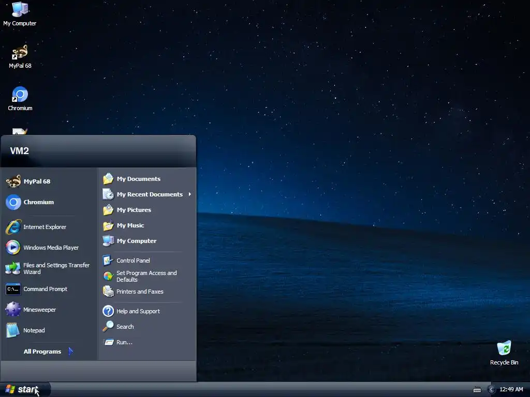Click the Start button
Screen dimensions: 530x397
25,390
